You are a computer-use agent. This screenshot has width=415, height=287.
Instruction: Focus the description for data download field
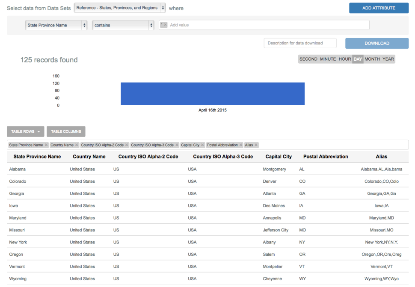point(300,43)
